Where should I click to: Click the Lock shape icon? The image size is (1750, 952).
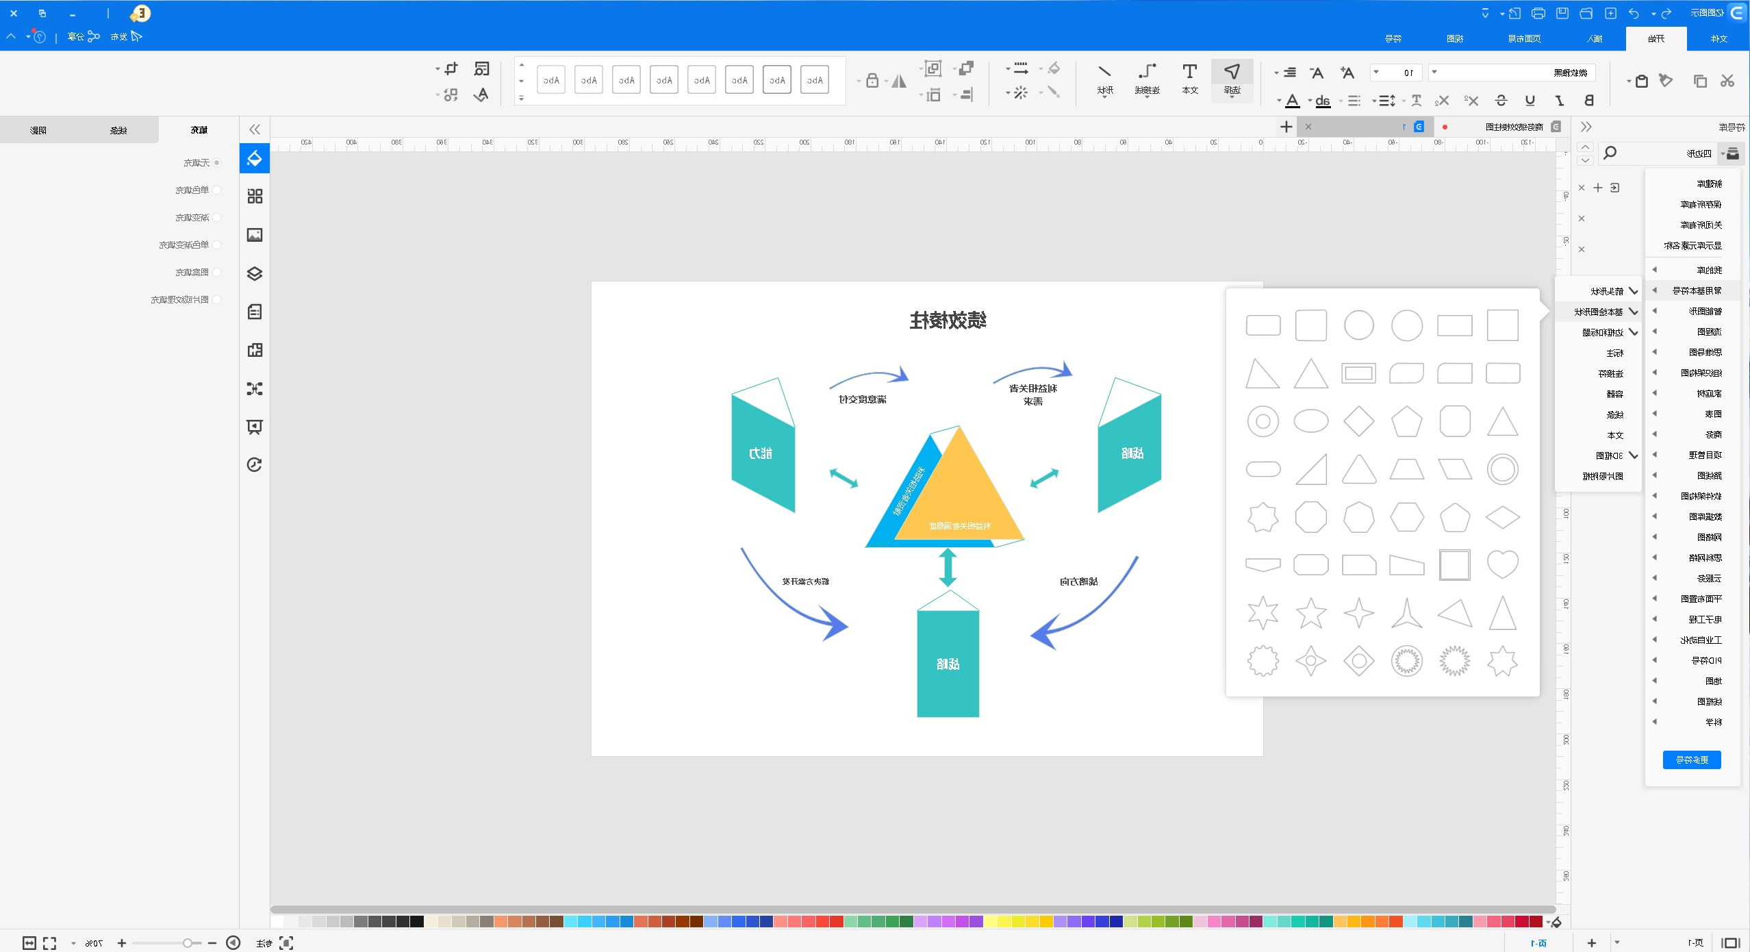[x=872, y=81]
